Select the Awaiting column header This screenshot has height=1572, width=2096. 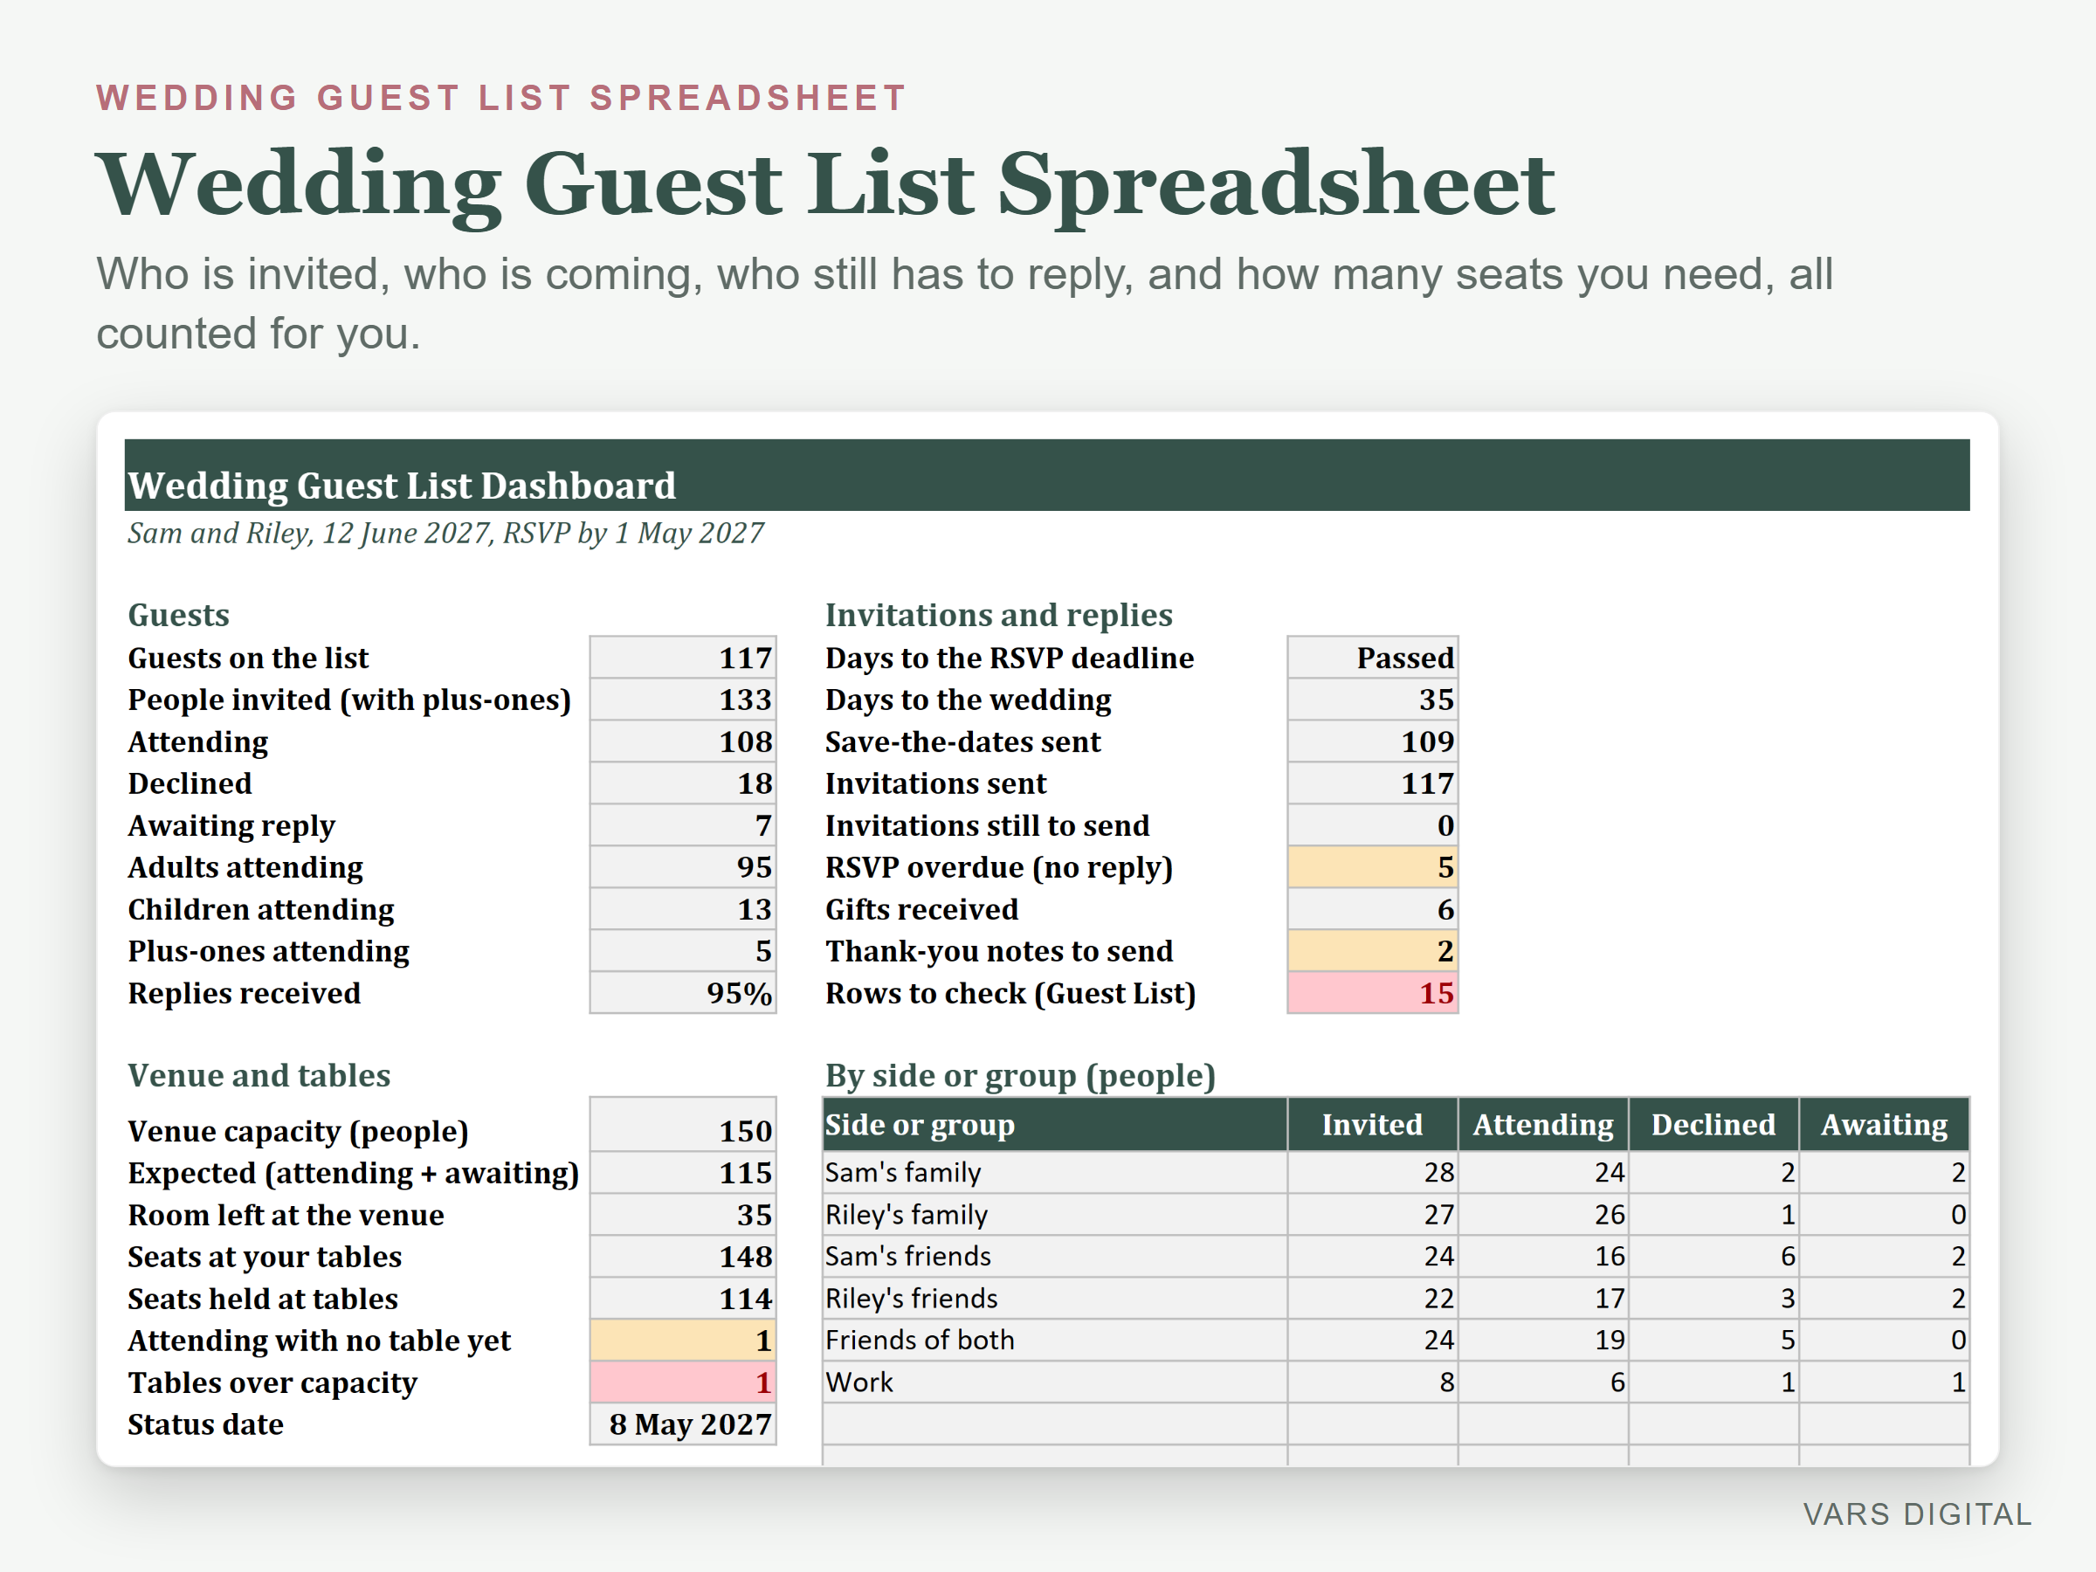click(1884, 1125)
